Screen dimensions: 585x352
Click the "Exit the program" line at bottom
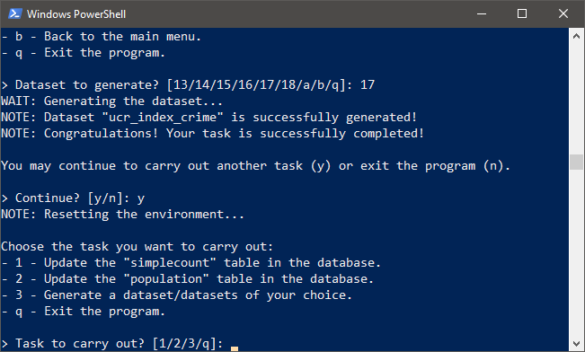coord(83,312)
